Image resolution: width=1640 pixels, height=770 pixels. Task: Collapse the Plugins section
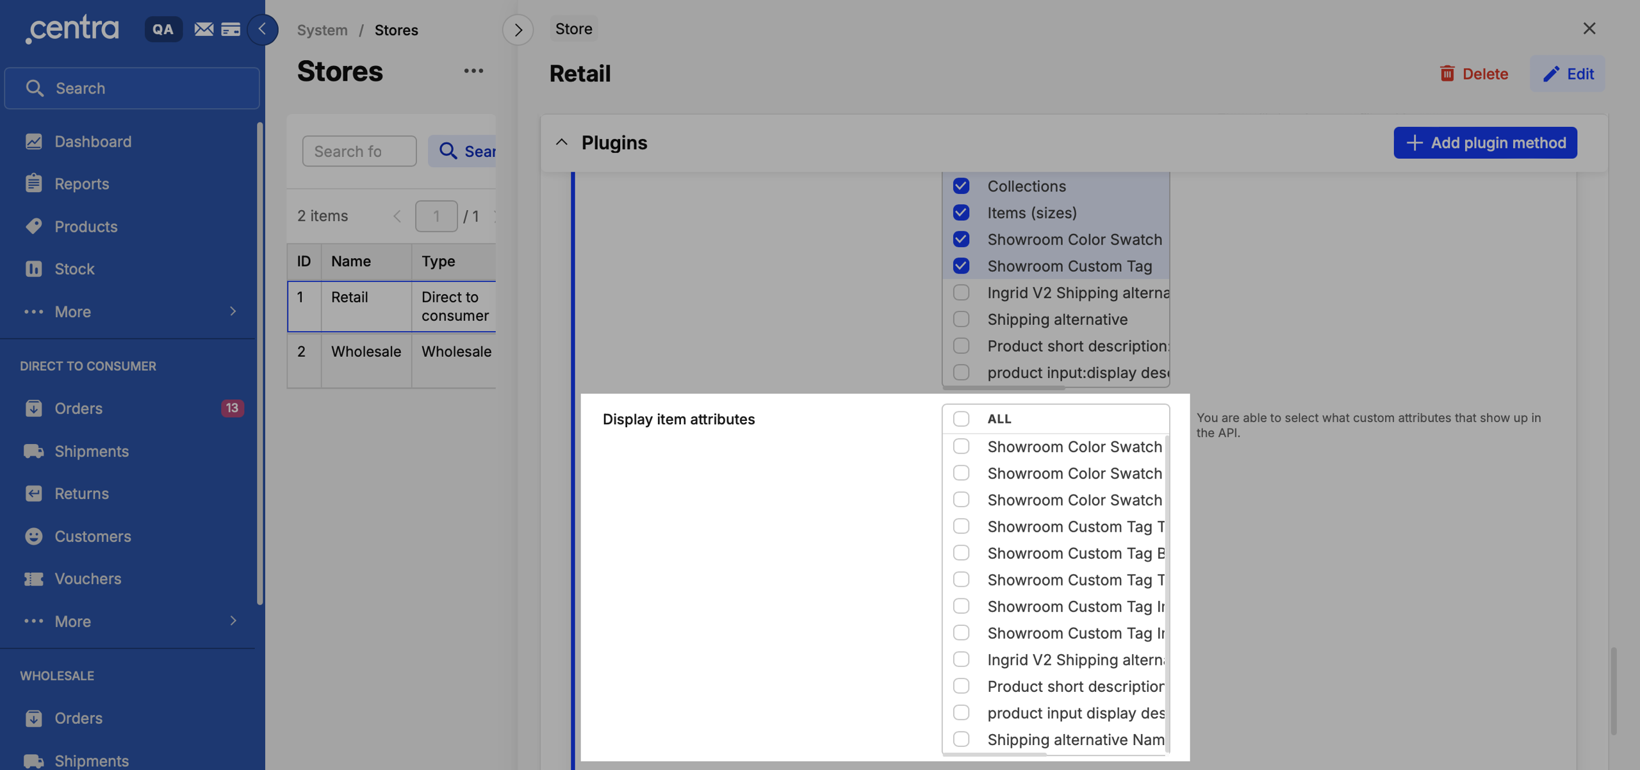coord(562,142)
